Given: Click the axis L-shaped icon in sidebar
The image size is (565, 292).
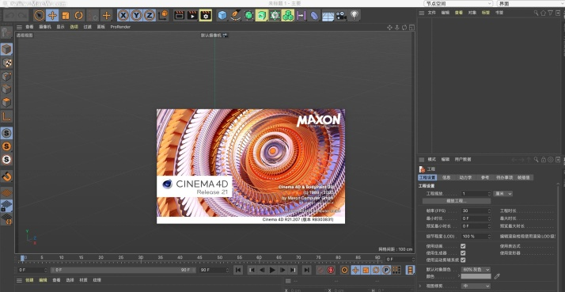Looking at the screenshot, I should pyautogui.click(x=6, y=116).
